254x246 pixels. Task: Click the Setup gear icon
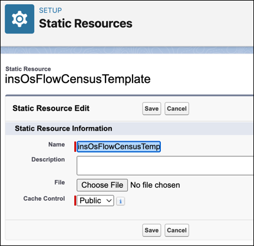pyautogui.click(x=19, y=19)
